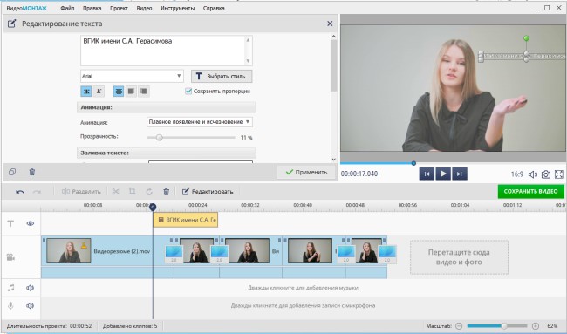This screenshot has width=567, height=334.
Task: Click the preview playback progress bar
Action: tap(453, 163)
